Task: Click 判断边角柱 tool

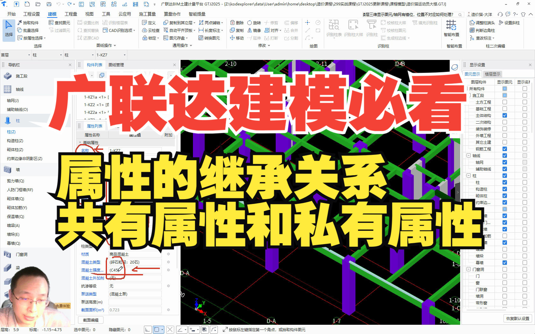Action: (x=482, y=30)
